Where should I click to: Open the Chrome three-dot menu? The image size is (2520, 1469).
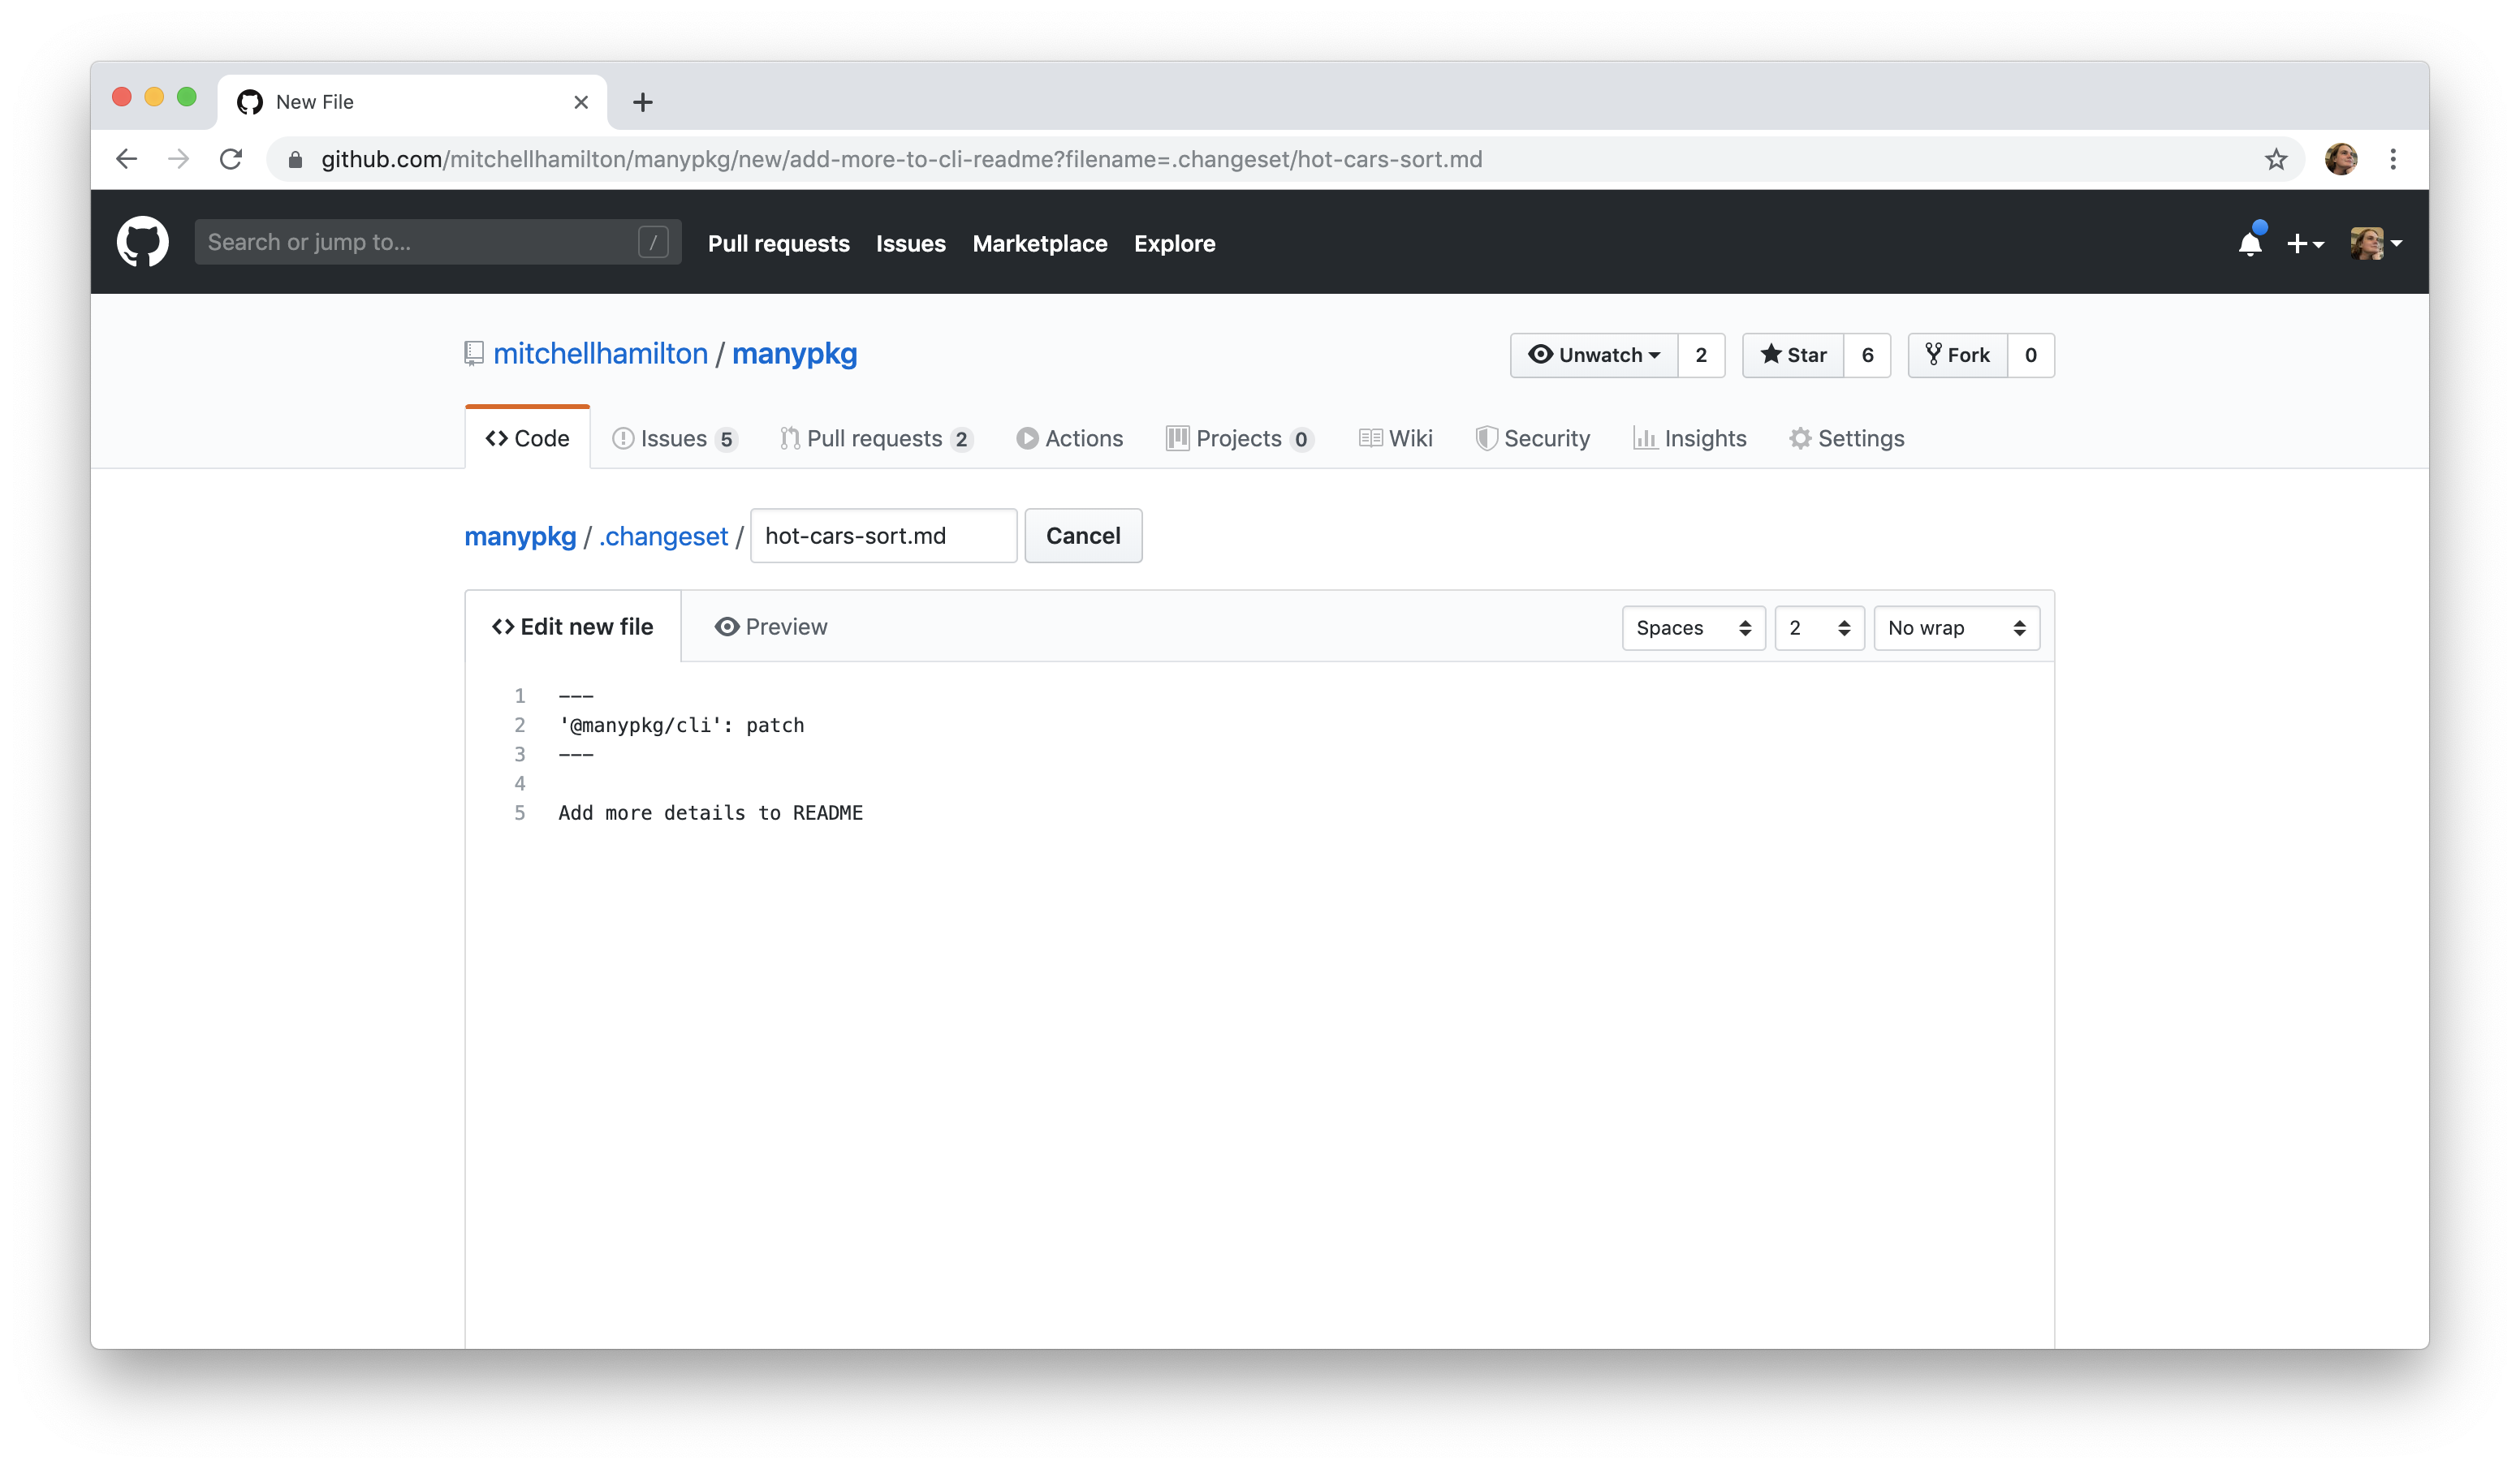pos(2393,159)
